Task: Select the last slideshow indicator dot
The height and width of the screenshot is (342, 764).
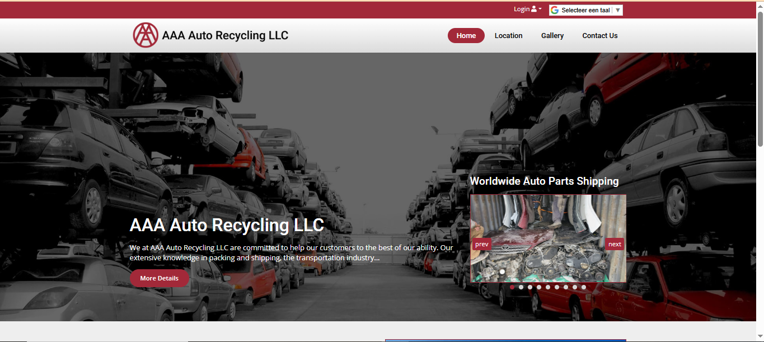Action: (584, 287)
